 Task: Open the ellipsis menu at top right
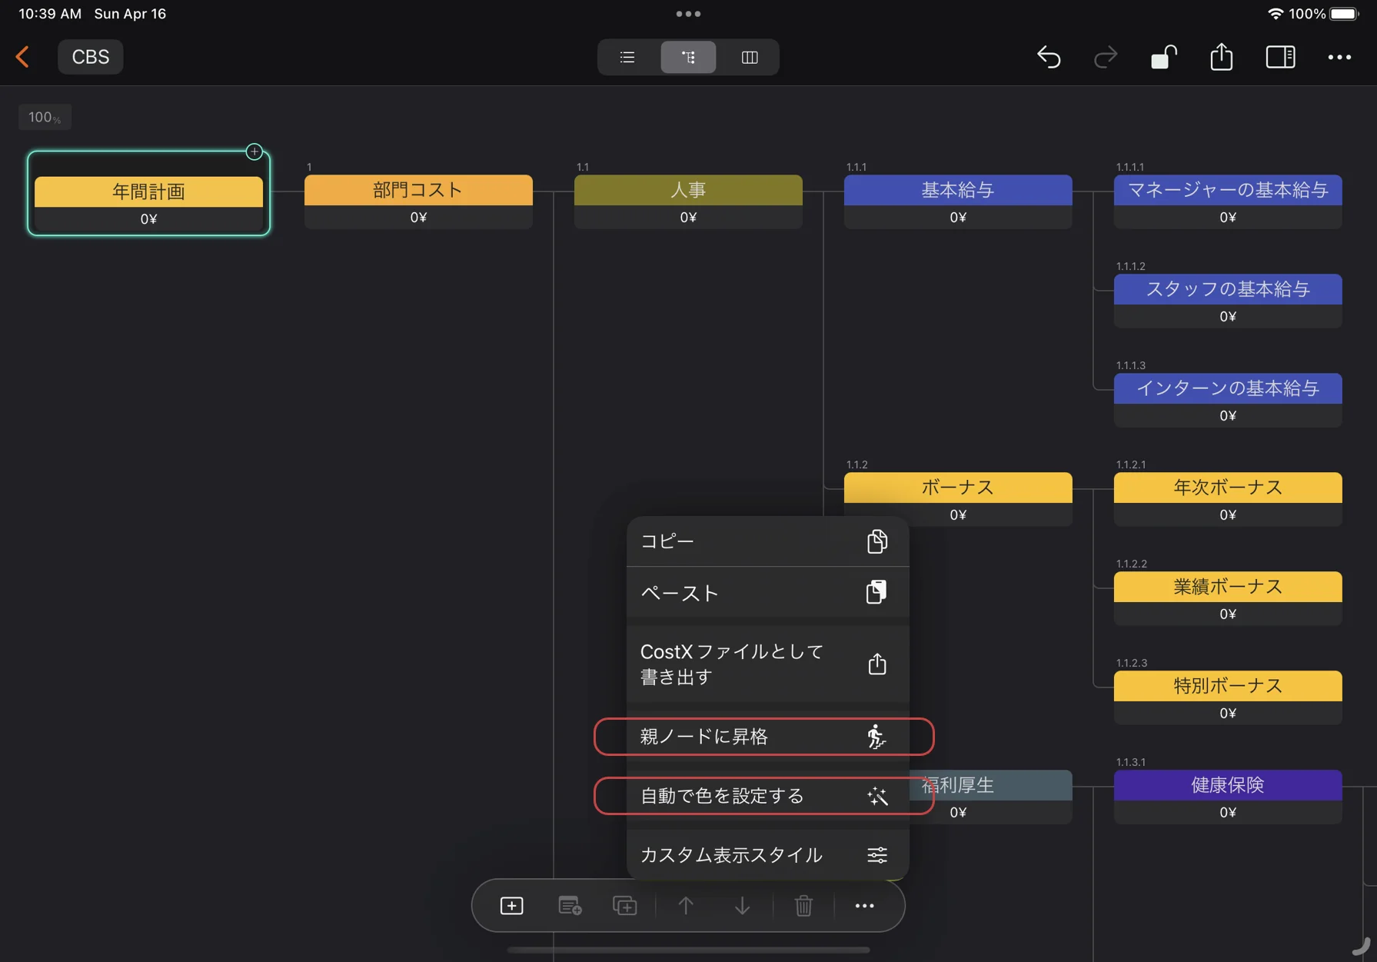(1341, 57)
